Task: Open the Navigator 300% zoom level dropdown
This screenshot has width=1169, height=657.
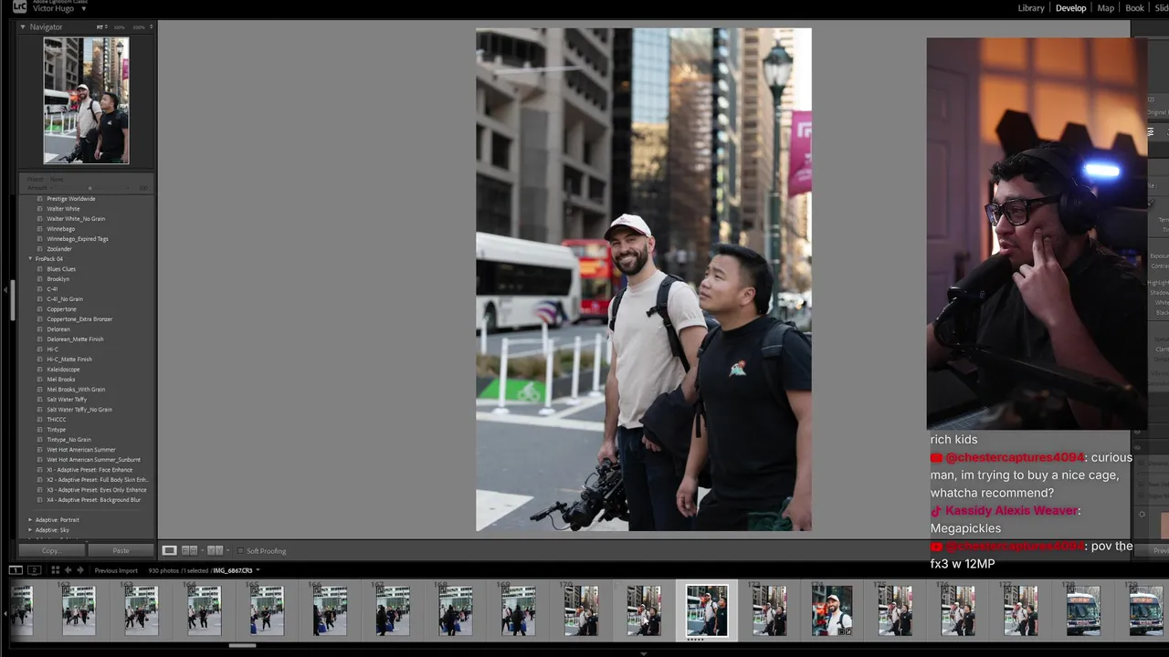Action: 151,27
